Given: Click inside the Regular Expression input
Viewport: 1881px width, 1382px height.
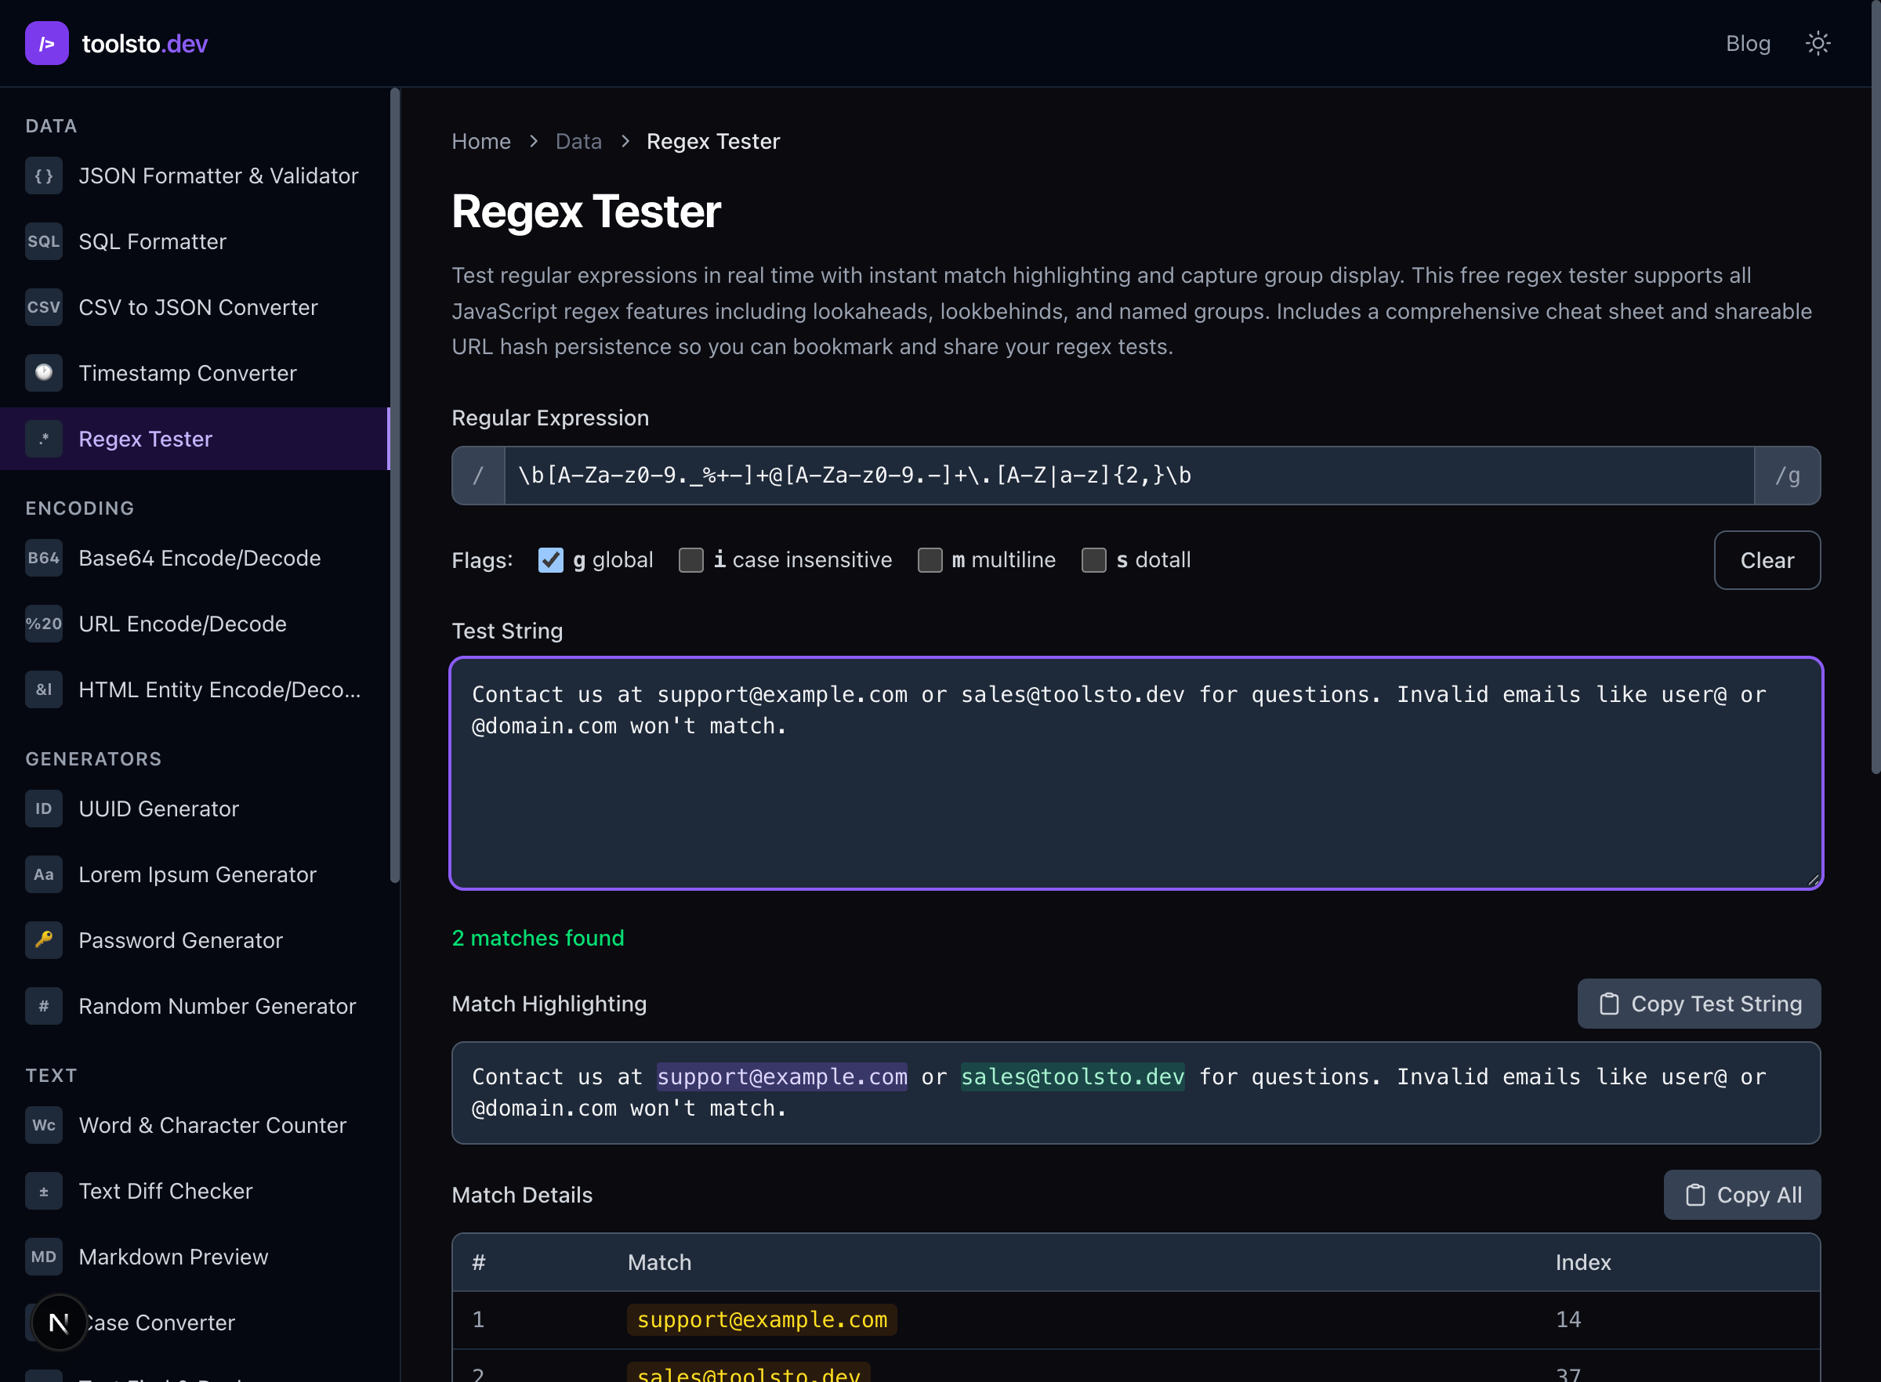Looking at the screenshot, I should point(1088,476).
